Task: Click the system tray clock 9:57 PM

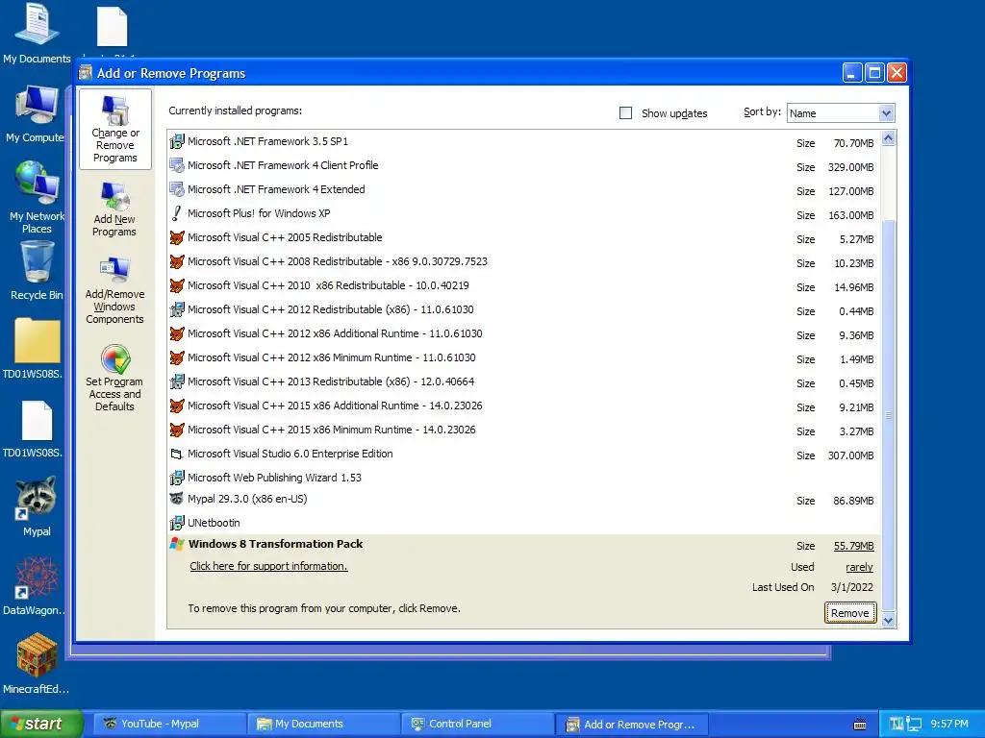Action: click(x=949, y=724)
